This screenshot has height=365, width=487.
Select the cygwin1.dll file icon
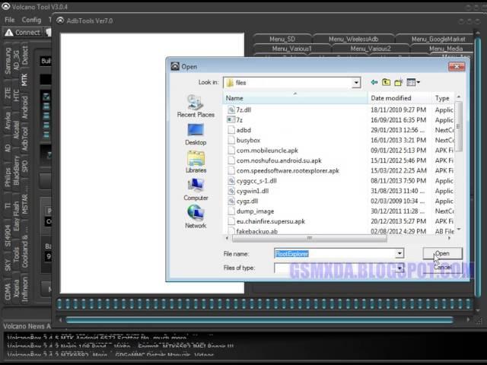click(231, 191)
